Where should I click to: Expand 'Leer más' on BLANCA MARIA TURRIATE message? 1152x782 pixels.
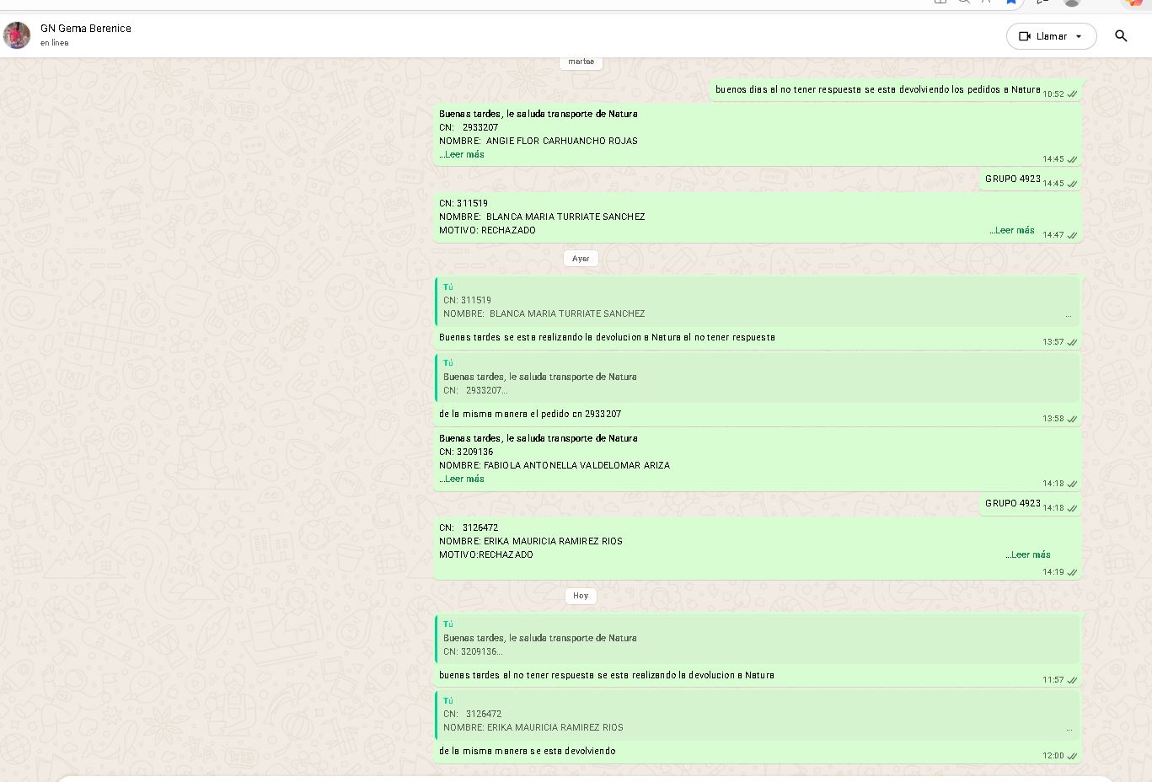[1014, 230]
